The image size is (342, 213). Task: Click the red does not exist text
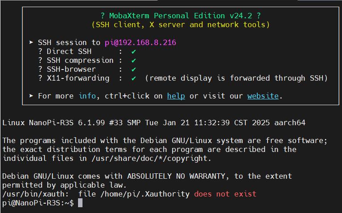pyautogui.click(x=225, y=194)
